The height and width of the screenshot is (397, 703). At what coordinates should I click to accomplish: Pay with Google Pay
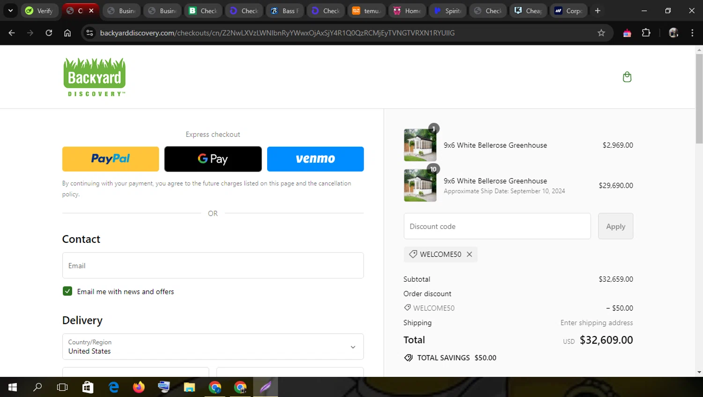[x=213, y=159]
